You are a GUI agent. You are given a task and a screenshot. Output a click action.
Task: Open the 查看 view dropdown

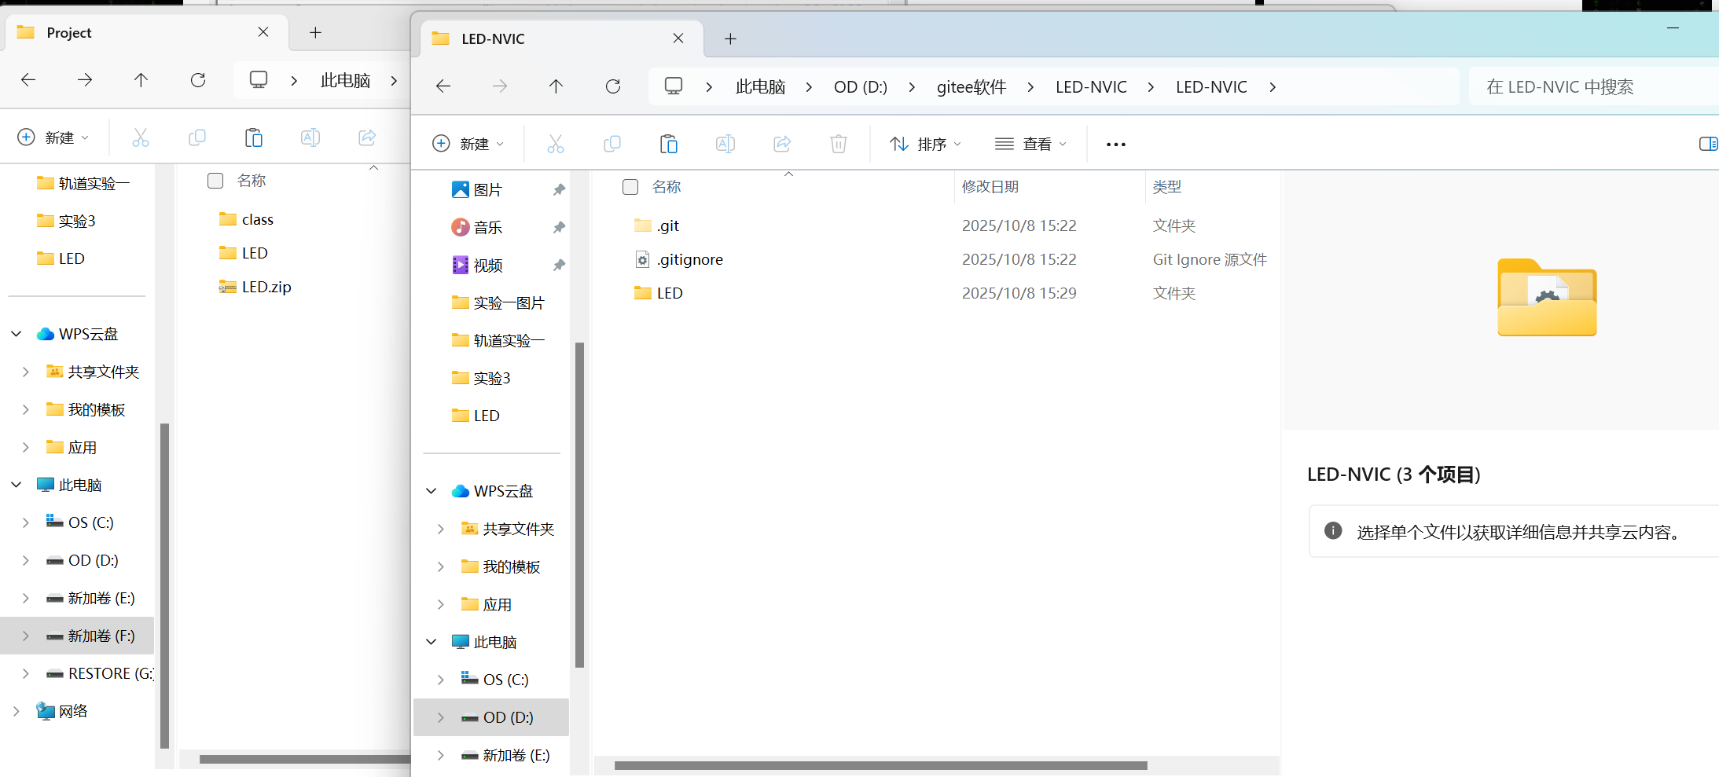[x=1030, y=144]
